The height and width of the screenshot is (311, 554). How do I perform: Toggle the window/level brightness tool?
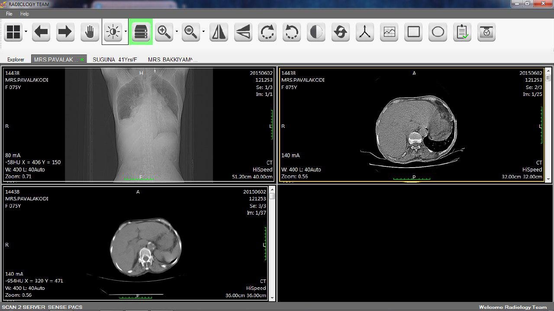113,32
